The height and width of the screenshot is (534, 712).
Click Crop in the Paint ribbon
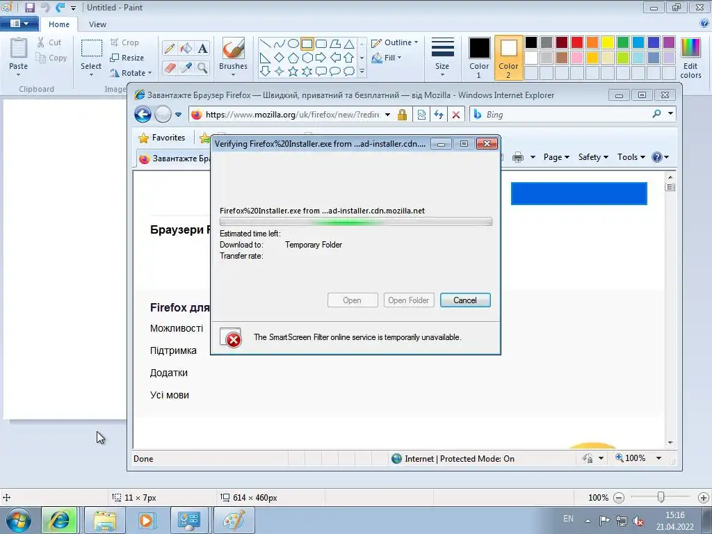tap(125, 42)
